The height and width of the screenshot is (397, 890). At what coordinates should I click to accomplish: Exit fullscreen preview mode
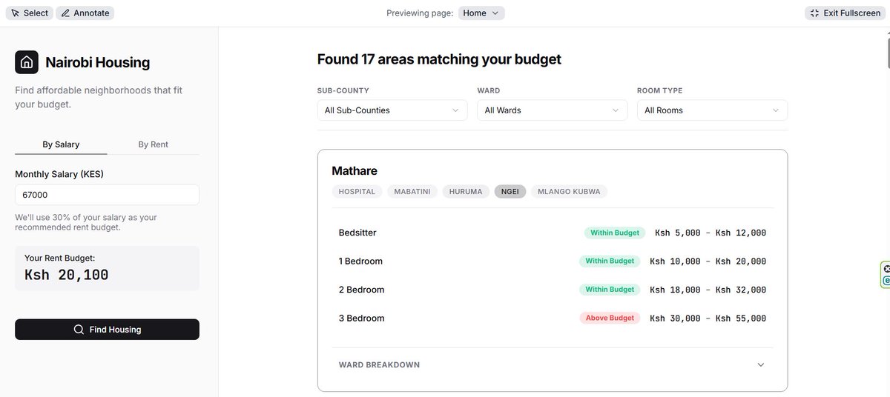pos(845,13)
